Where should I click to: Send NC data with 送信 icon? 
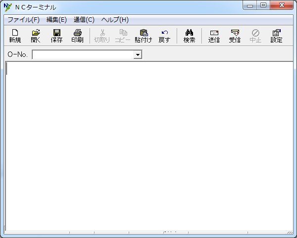214,36
